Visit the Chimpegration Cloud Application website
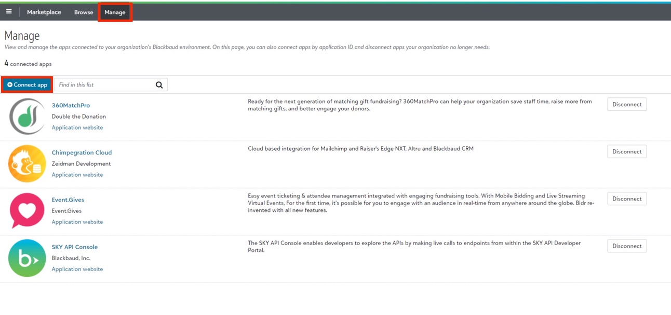 coord(77,175)
